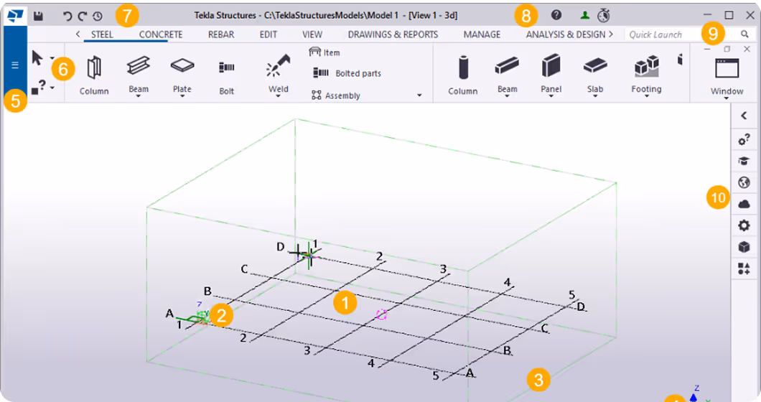
Task: Expand the Weld dropdown arrow
Action: coord(278,97)
